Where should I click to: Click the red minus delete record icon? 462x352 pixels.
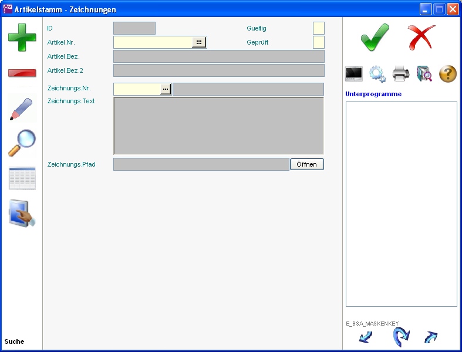click(22, 73)
